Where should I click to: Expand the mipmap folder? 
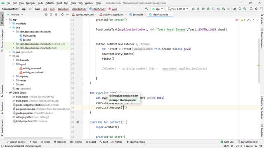[13, 76]
